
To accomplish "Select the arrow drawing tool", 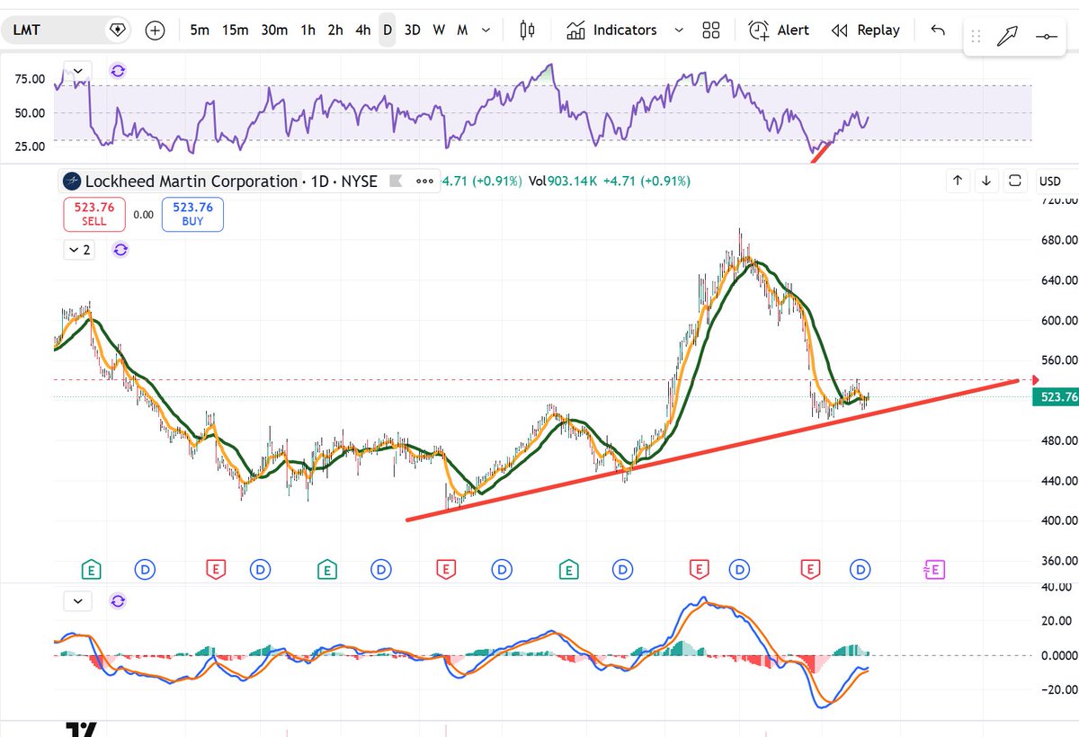I will coord(1006,38).
